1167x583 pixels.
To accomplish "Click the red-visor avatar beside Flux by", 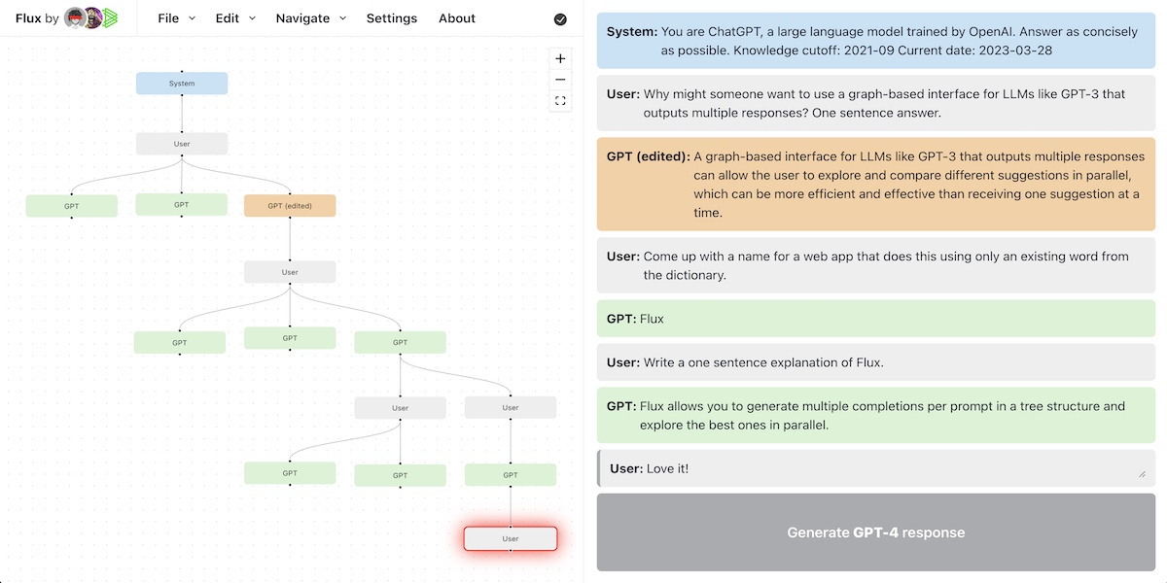I will (74, 18).
